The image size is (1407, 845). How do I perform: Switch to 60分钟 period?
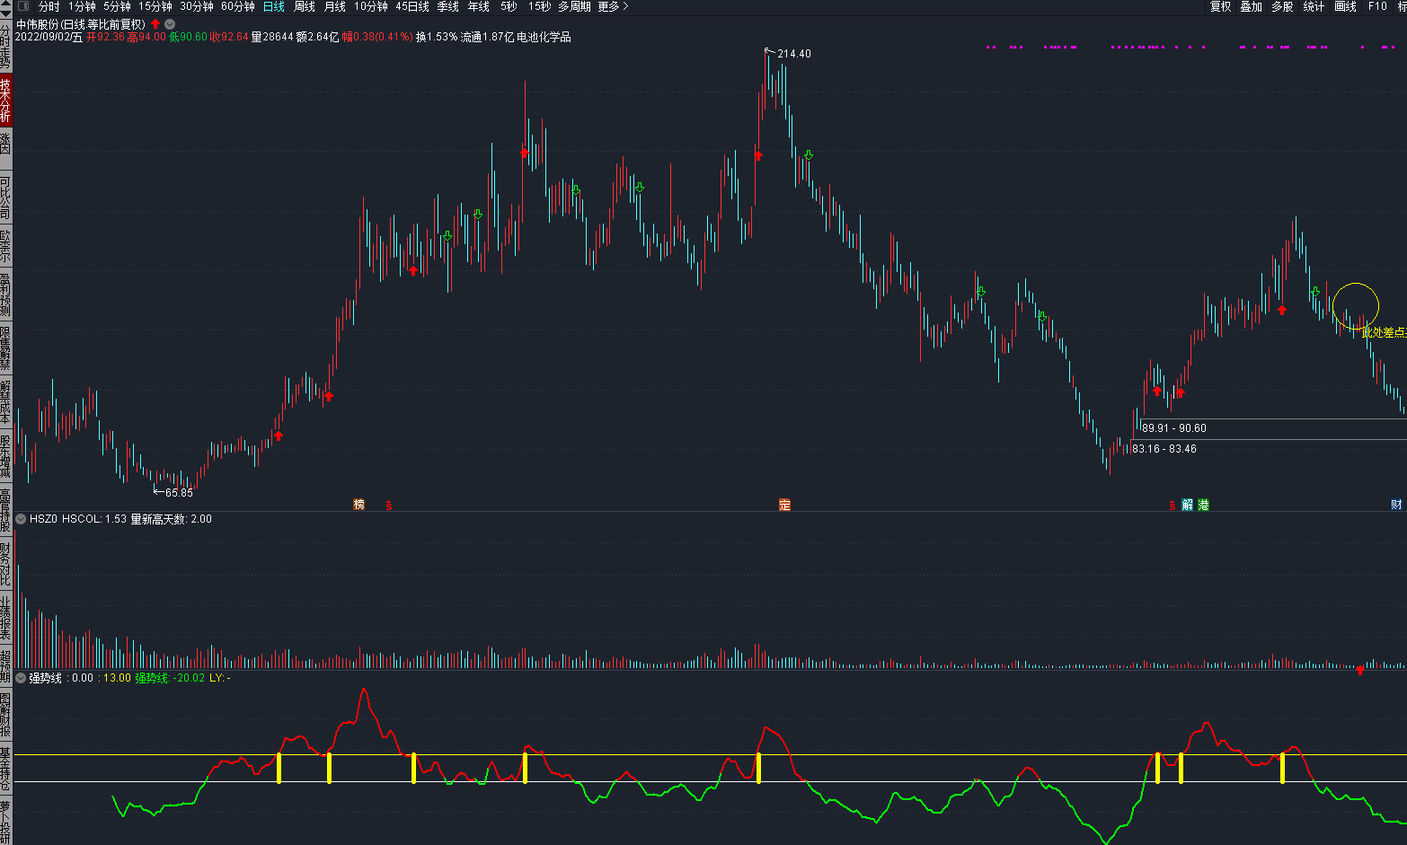pos(238,6)
